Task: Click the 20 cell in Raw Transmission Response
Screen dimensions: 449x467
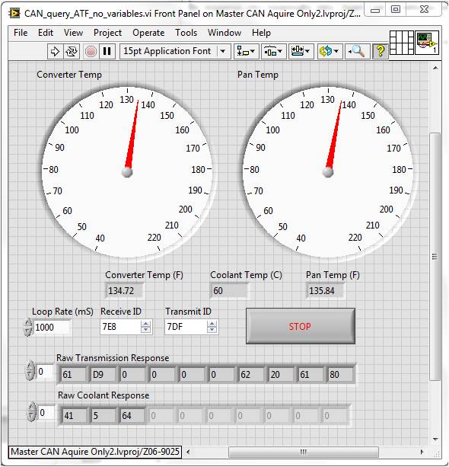Action: tap(281, 374)
